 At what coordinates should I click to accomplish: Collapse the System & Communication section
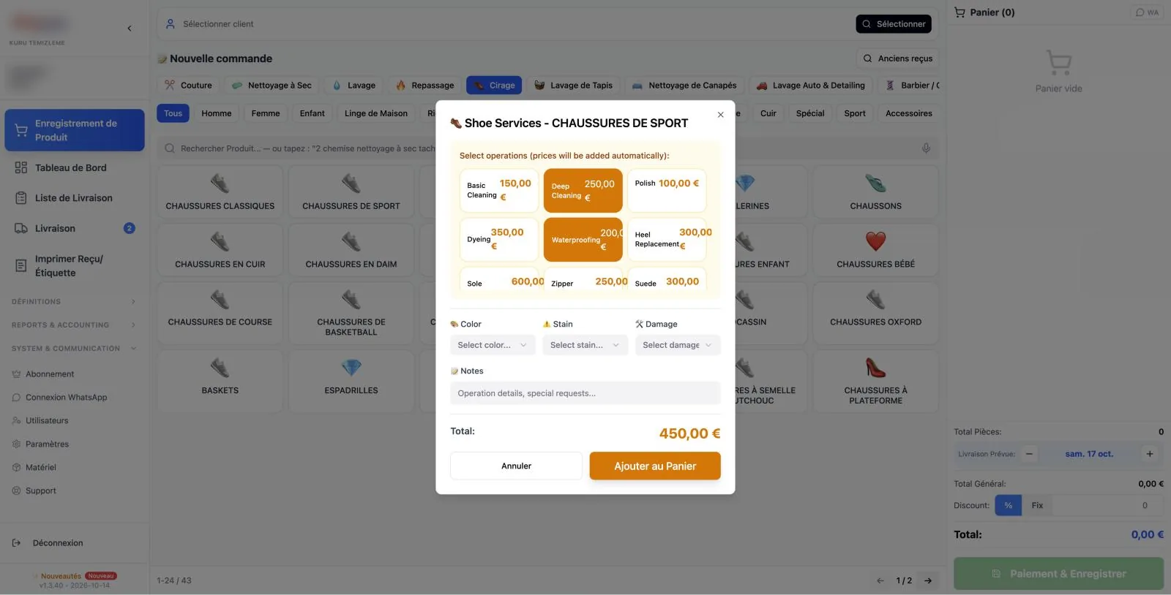(74, 349)
